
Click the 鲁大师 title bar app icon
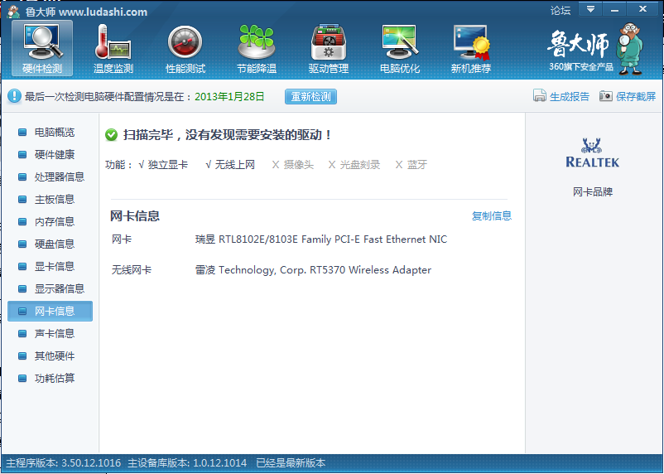pyautogui.click(x=13, y=12)
